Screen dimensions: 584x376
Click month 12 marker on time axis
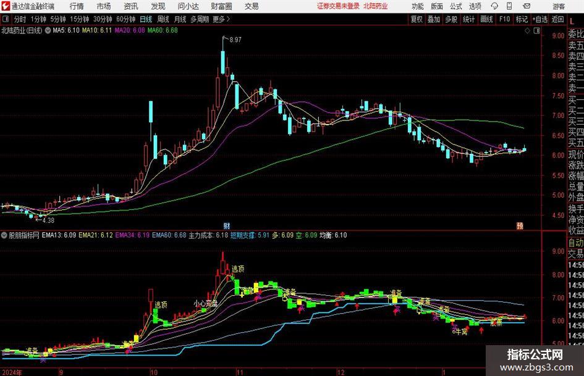[341, 372]
